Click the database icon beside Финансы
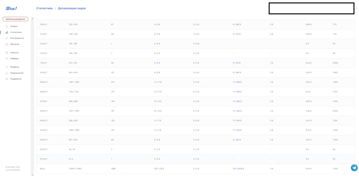Screen dimensions: 359x176 (7, 44)
